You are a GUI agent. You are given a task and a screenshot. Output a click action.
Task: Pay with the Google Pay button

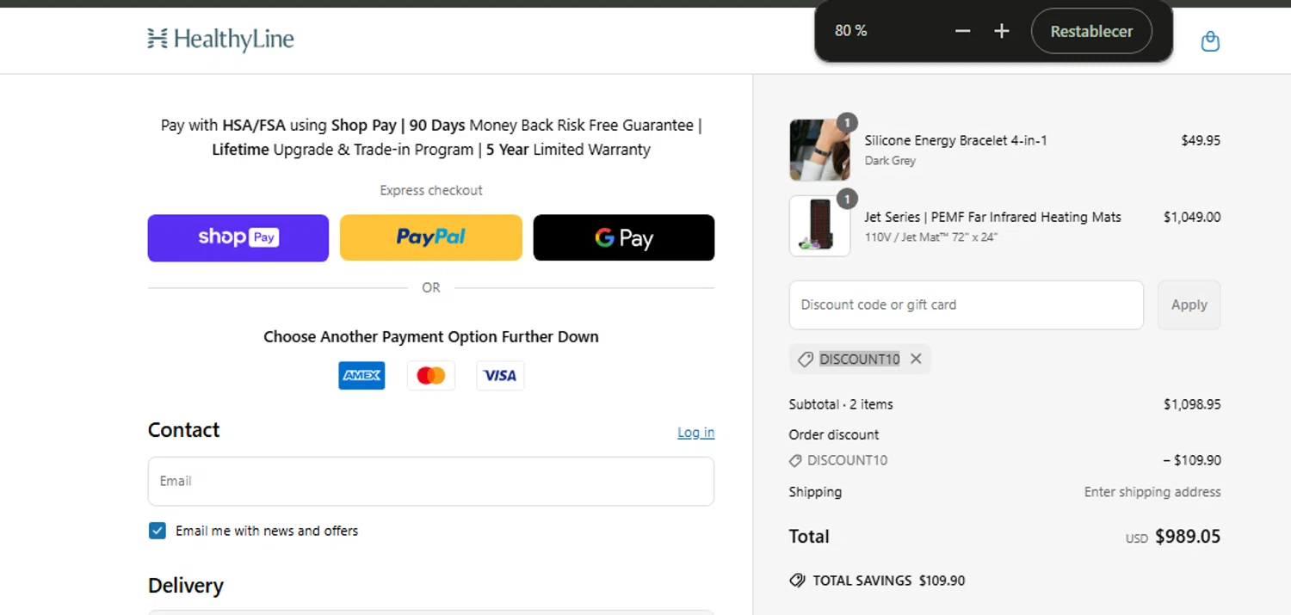pyautogui.click(x=624, y=237)
